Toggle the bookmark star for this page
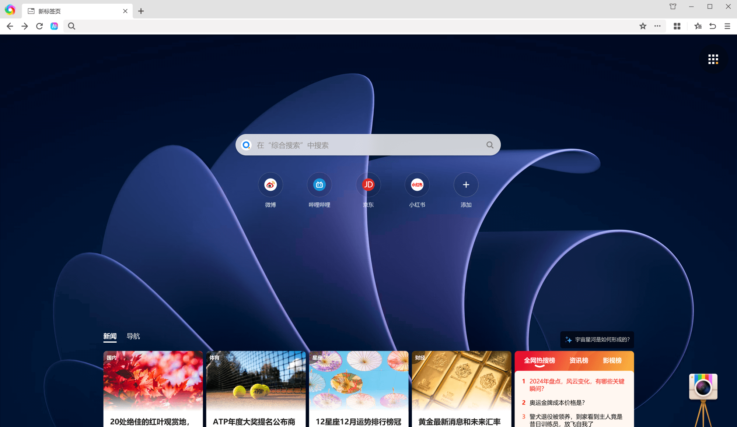Screen dimensions: 737x427 tap(643, 26)
